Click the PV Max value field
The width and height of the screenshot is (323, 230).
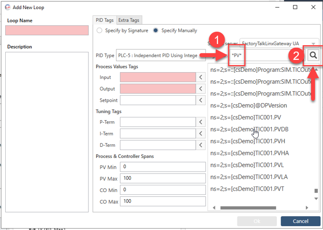pos(163,178)
